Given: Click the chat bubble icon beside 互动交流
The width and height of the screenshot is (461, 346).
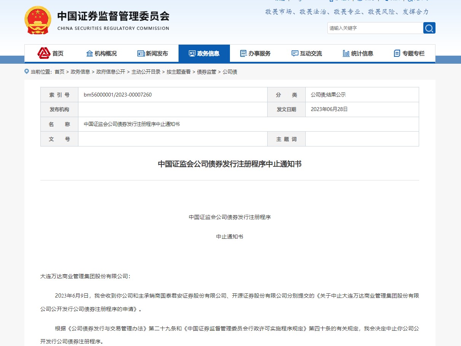Looking at the screenshot, I should coord(295,53).
